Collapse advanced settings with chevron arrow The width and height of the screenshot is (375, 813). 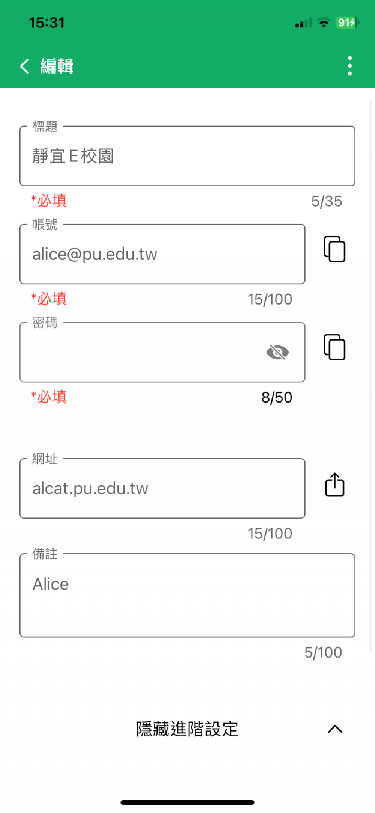335,729
